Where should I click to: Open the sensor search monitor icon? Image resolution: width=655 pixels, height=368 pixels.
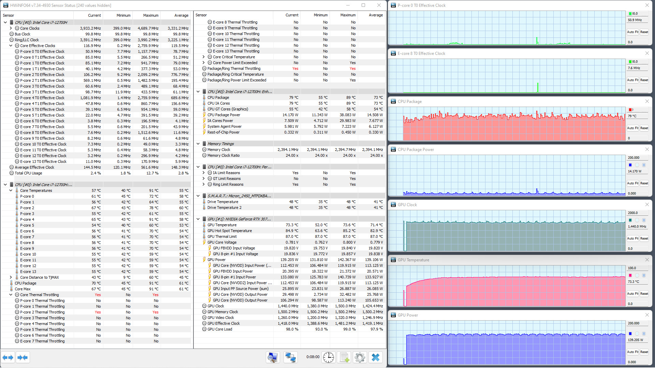click(273, 357)
